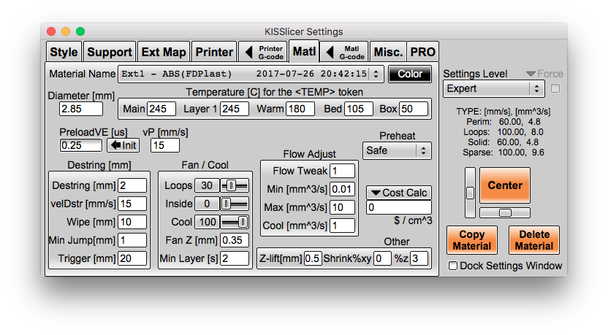Screen dimensions: 608x335
Task: Click the Bed temperature input field
Action: click(x=358, y=109)
